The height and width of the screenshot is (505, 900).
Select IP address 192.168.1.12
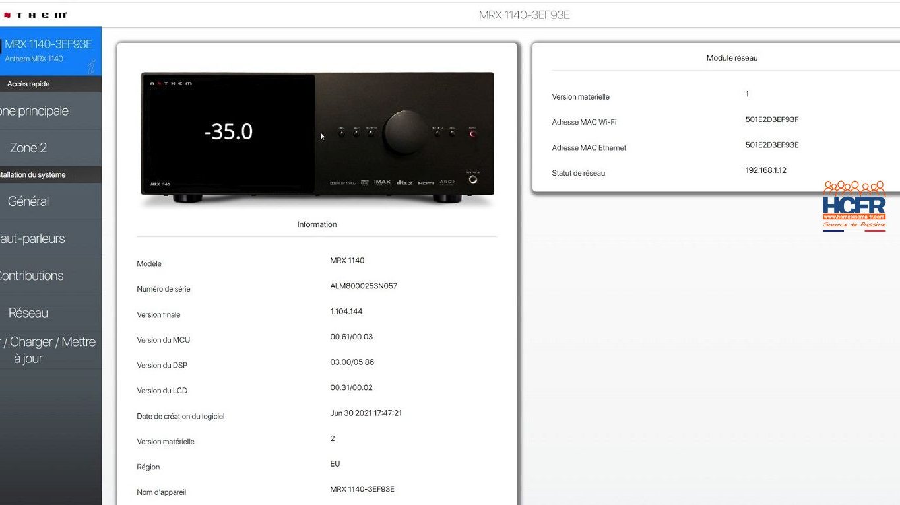766,170
